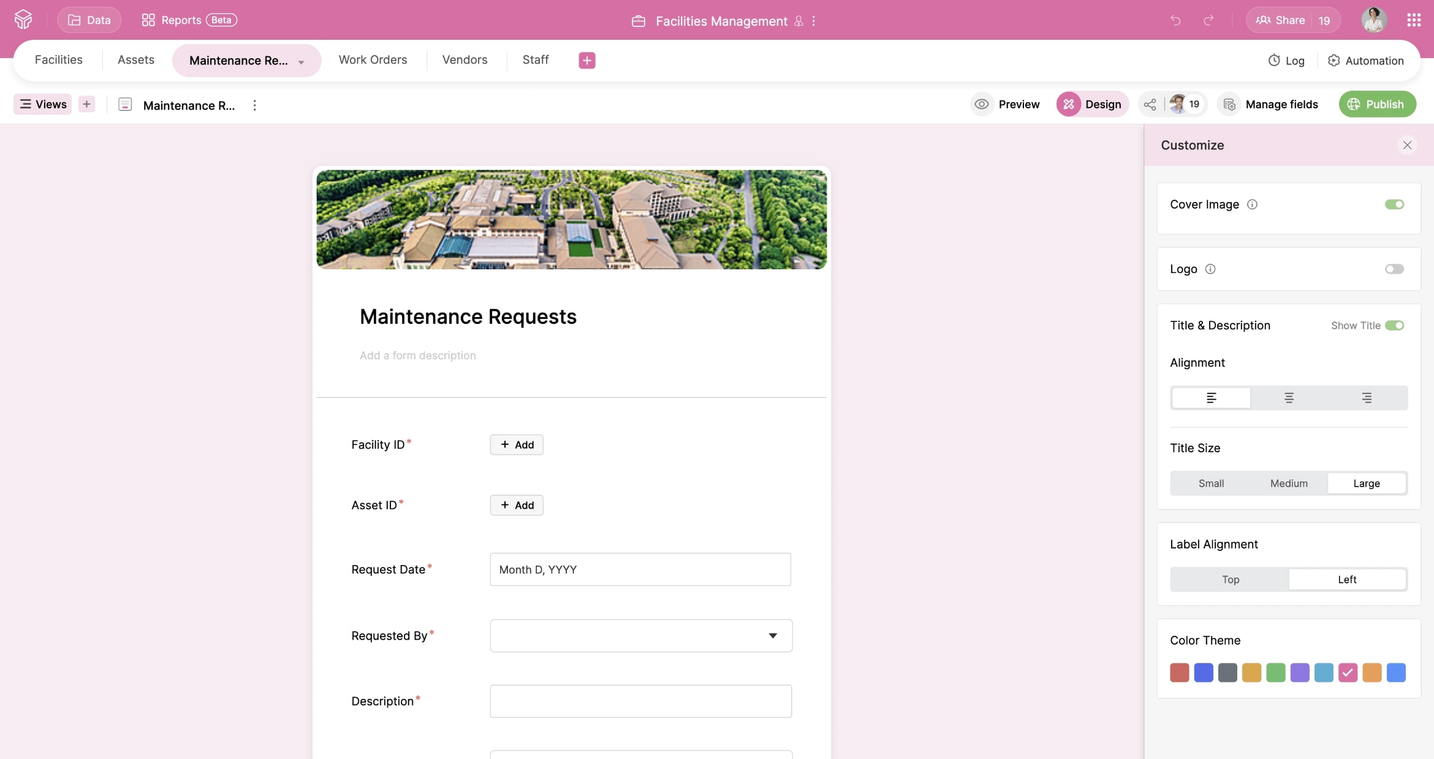
Task: Choose the purple color theme swatch
Action: [x=1299, y=673]
